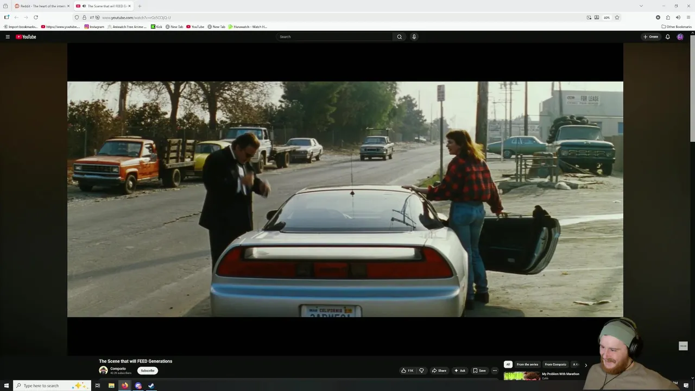
Task: Go forward one page
Action: (26, 17)
